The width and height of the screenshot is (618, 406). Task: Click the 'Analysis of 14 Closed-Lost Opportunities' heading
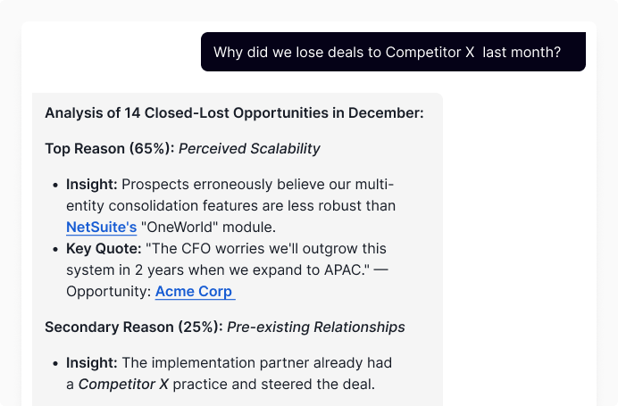click(x=234, y=113)
